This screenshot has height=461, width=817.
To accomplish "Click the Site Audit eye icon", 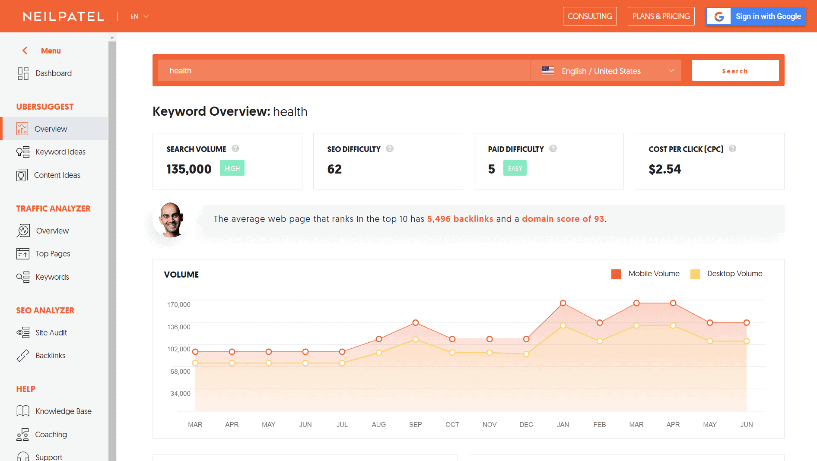I will pyautogui.click(x=23, y=332).
